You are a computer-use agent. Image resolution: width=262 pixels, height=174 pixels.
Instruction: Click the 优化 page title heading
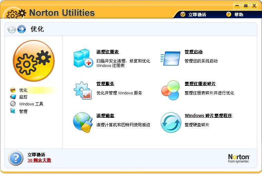click(37, 29)
